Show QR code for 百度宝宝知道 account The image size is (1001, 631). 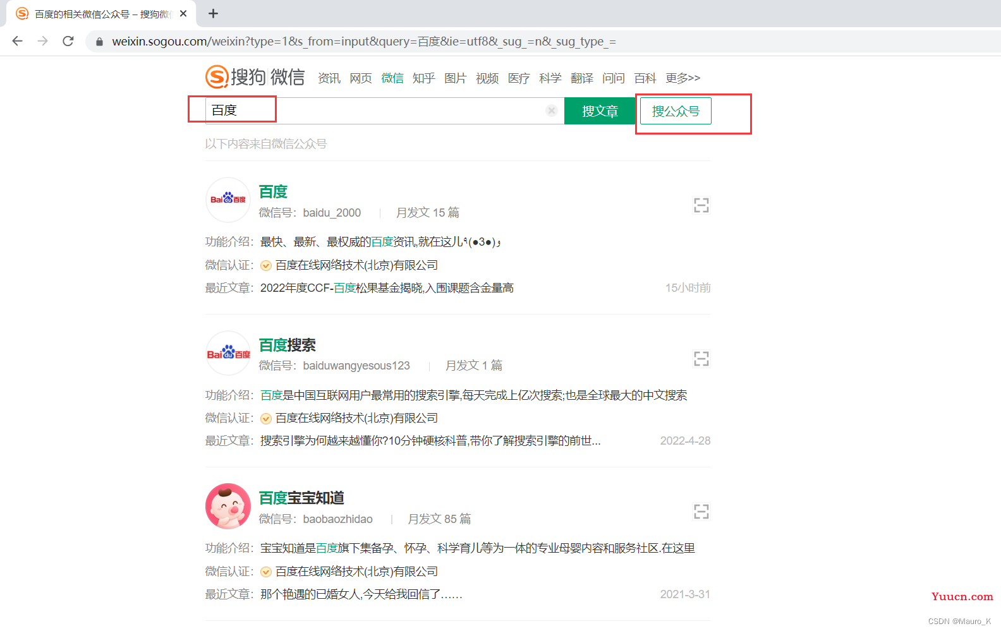pyautogui.click(x=701, y=512)
